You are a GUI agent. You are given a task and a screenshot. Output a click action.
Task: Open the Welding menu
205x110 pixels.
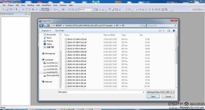click(x=30, y=5)
